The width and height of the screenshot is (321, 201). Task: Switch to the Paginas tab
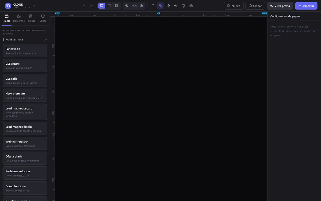[31, 18]
